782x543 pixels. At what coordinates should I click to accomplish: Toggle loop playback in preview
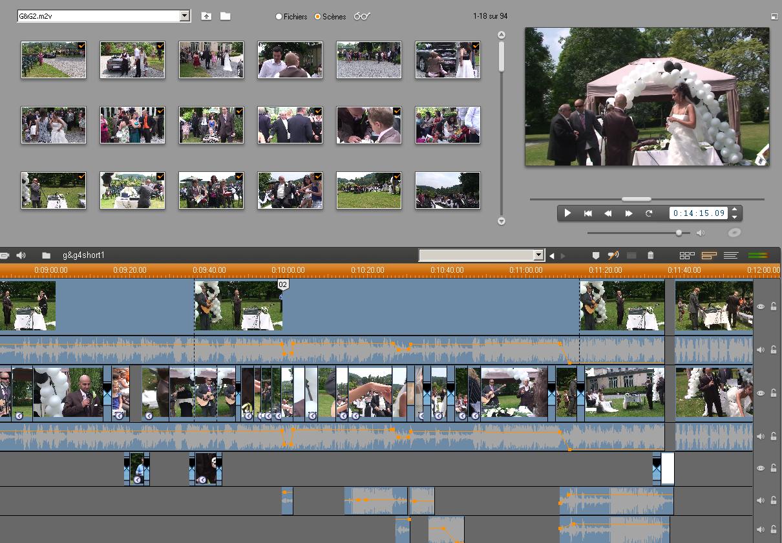pyautogui.click(x=649, y=213)
